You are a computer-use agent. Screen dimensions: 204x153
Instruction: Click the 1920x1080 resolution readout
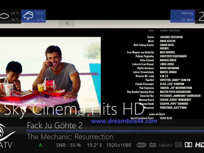(119, 145)
